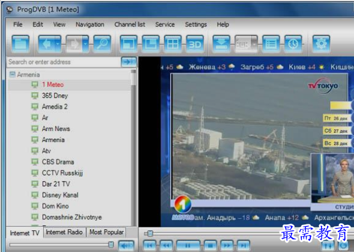
Task: Click the channel list vertical scrollbar
Action: (133, 147)
